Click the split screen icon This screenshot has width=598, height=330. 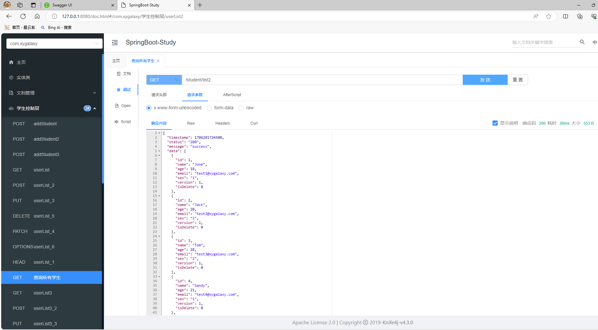pyautogui.click(x=565, y=16)
